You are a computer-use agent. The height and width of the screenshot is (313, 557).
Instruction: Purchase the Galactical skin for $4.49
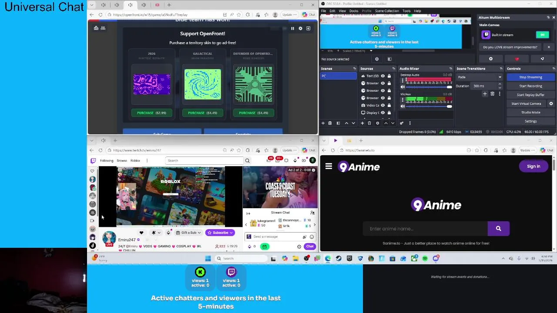202,113
